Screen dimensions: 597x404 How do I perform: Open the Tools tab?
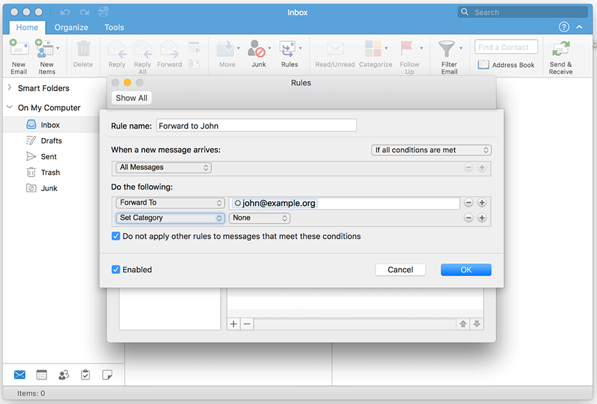113,27
